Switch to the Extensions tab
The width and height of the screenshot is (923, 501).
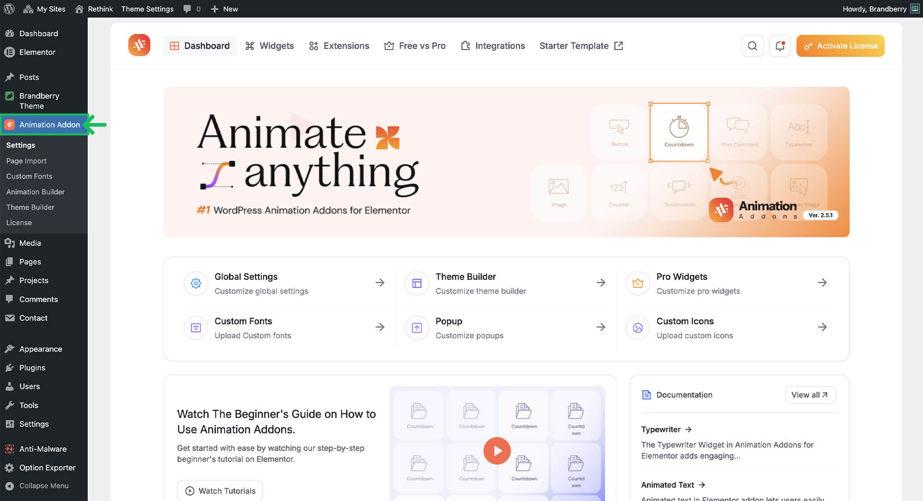coord(339,46)
